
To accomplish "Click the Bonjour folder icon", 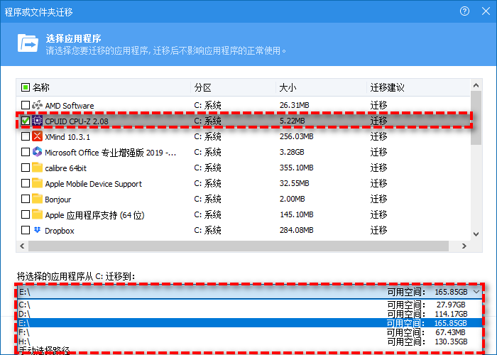I will pyautogui.click(x=37, y=199).
